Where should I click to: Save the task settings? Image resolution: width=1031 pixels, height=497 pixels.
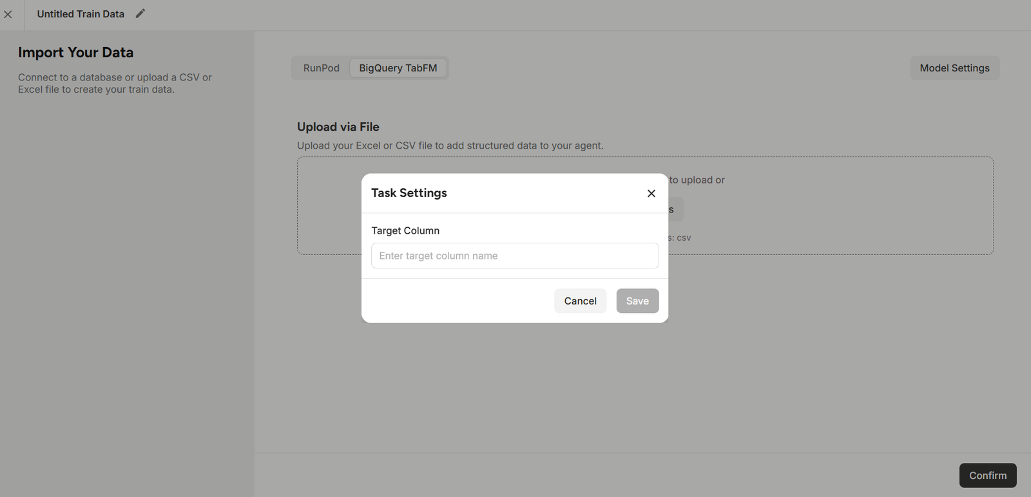637,301
